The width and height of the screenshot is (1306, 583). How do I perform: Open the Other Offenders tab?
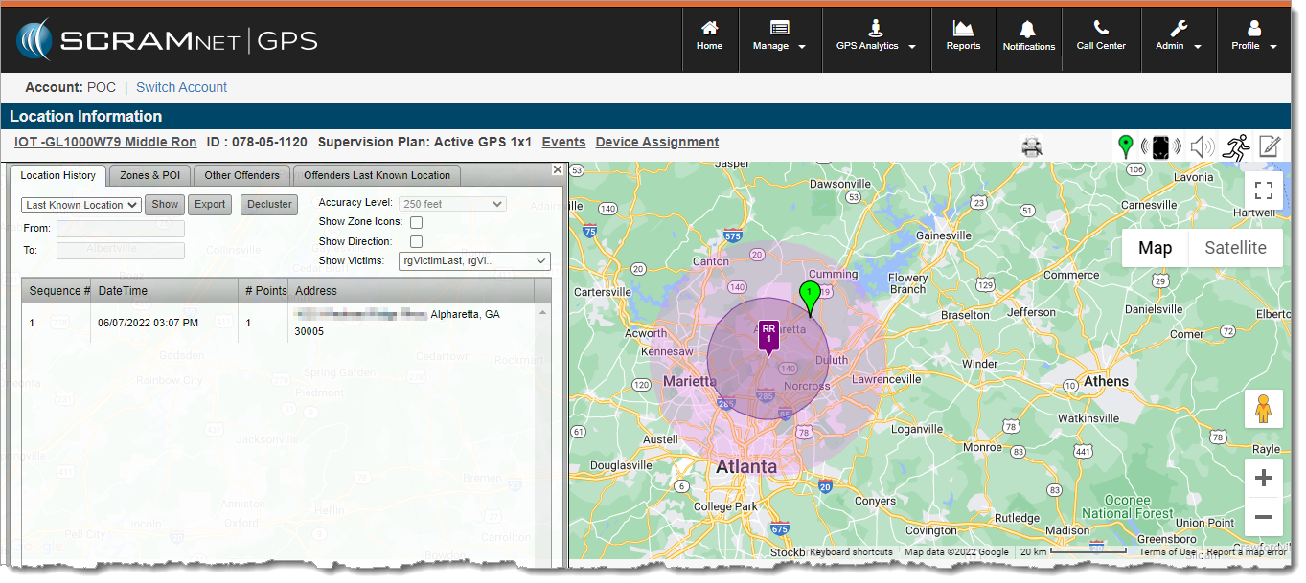click(x=241, y=175)
